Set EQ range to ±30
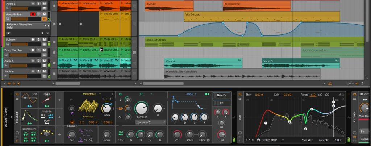Viewport: 371px width, 146px height. click(x=326, y=95)
